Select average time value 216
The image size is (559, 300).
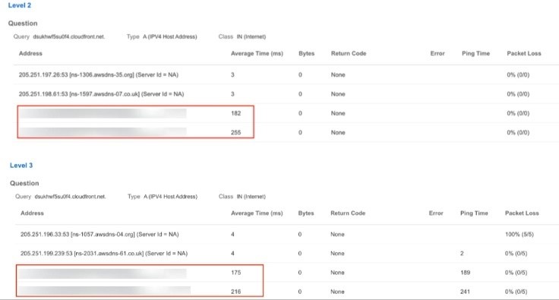tap(236, 292)
